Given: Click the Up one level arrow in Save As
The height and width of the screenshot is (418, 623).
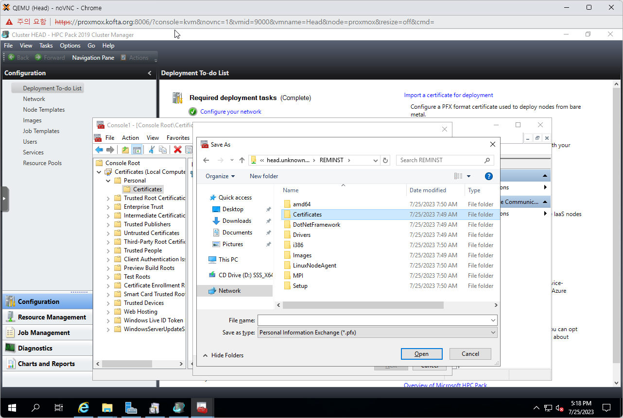Looking at the screenshot, I should [242, 160].
